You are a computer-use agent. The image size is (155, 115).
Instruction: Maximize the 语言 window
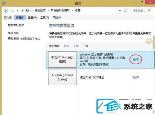tap(142, 2)
